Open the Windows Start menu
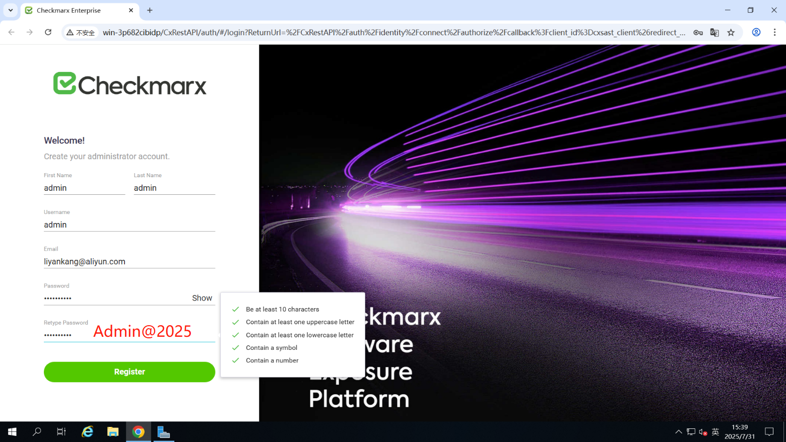Image resolution: width=786 pixels, height=442 pixels. [x=12, y=432]
